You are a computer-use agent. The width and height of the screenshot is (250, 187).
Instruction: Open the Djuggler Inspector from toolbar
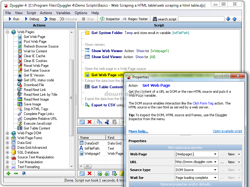point(110,19)
